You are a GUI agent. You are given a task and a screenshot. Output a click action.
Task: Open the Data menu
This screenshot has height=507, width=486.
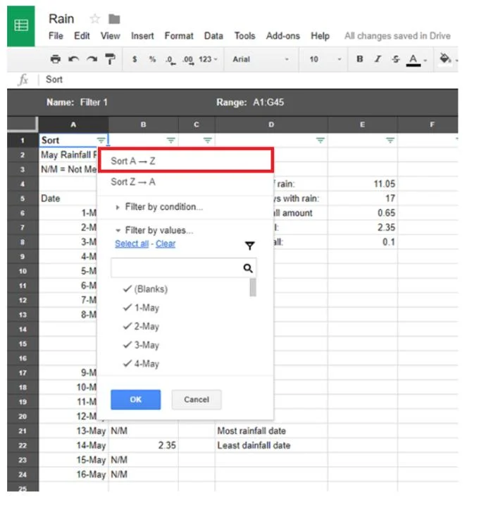tap(213, 36)
